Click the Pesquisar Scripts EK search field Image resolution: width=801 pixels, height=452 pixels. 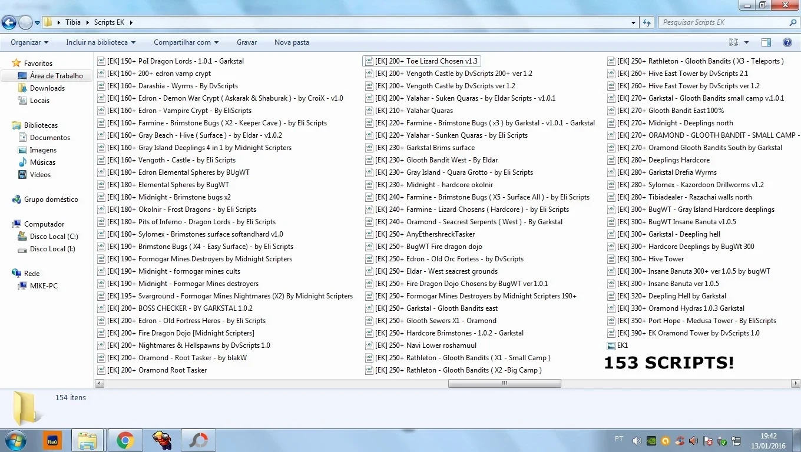pyautogui.click(x=723, y=22)
